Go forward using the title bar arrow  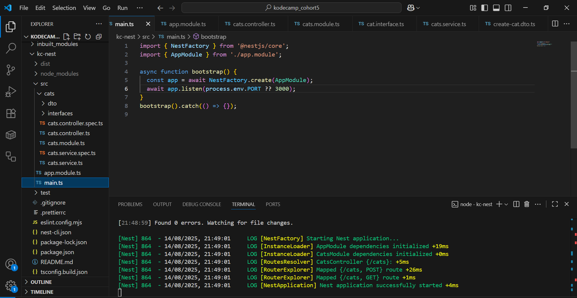click(x=172, y=8)
